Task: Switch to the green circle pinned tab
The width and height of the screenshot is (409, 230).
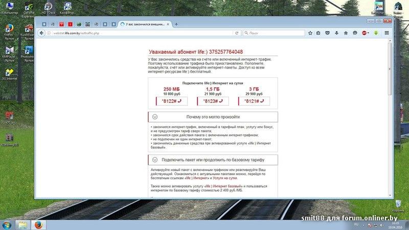Action: tap(79, 24)
